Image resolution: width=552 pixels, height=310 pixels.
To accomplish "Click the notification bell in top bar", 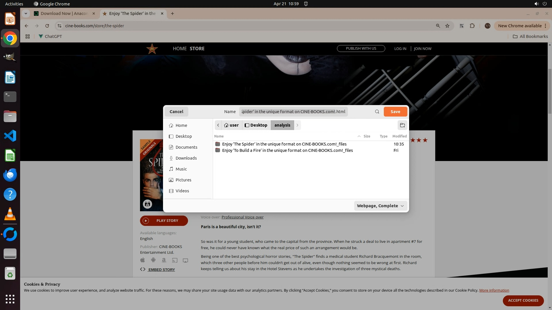I will 306,4.
